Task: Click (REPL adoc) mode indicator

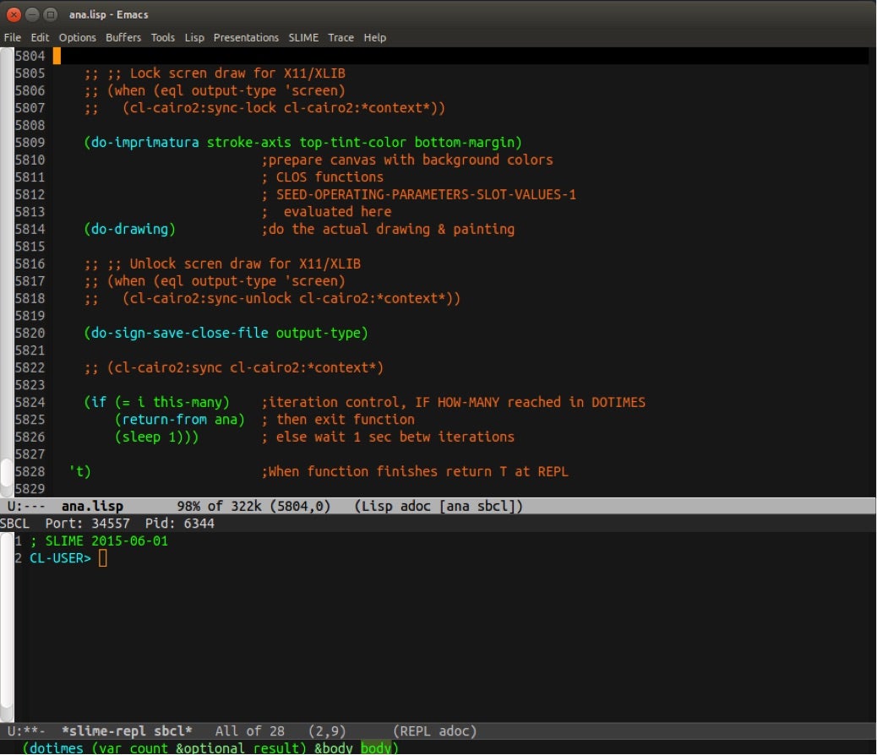Action: pyautogui.click(x=434, y=731)
